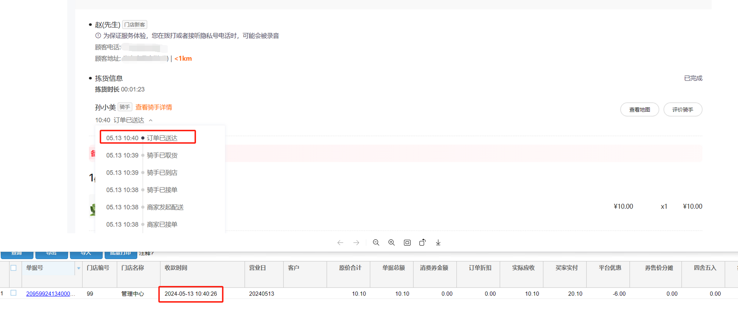This screenshot has width=738, height=317.
Task: Click the 门店新客 tag beside 赵(先生)
Action: point(135,25)
